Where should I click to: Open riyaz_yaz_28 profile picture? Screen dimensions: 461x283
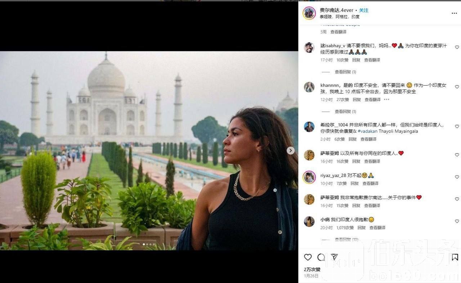coord(309,177)
